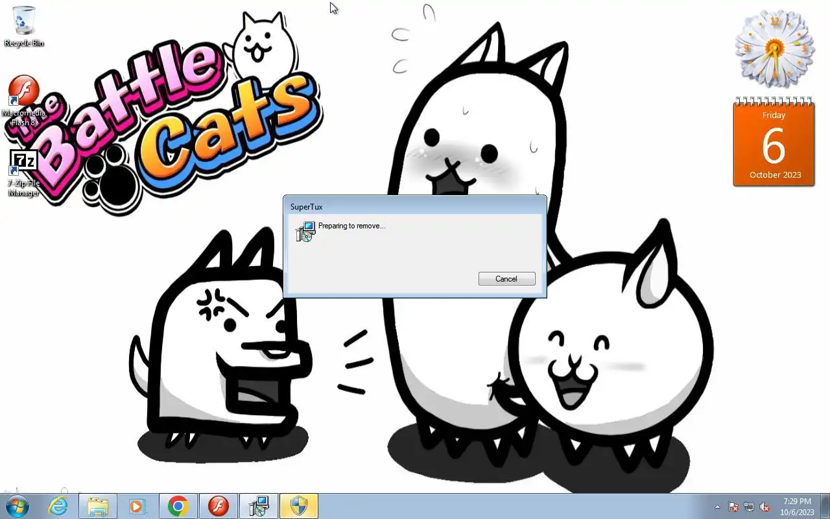The image size is (830, 519).
Task: Click the installer icon in SuperTux dialog
Action: point(305,232)
